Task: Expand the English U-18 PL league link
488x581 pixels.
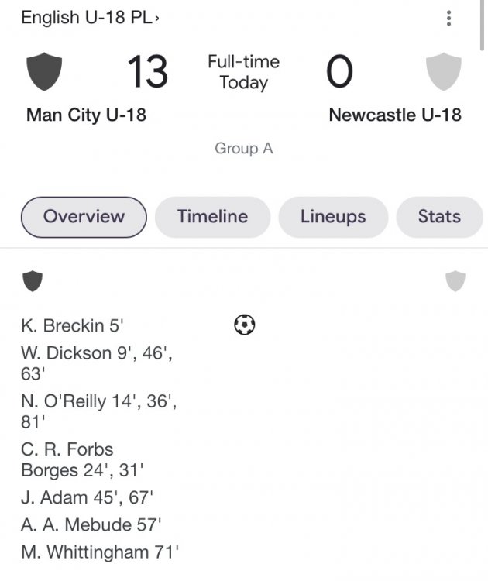Action: click(x=89, y=17)
